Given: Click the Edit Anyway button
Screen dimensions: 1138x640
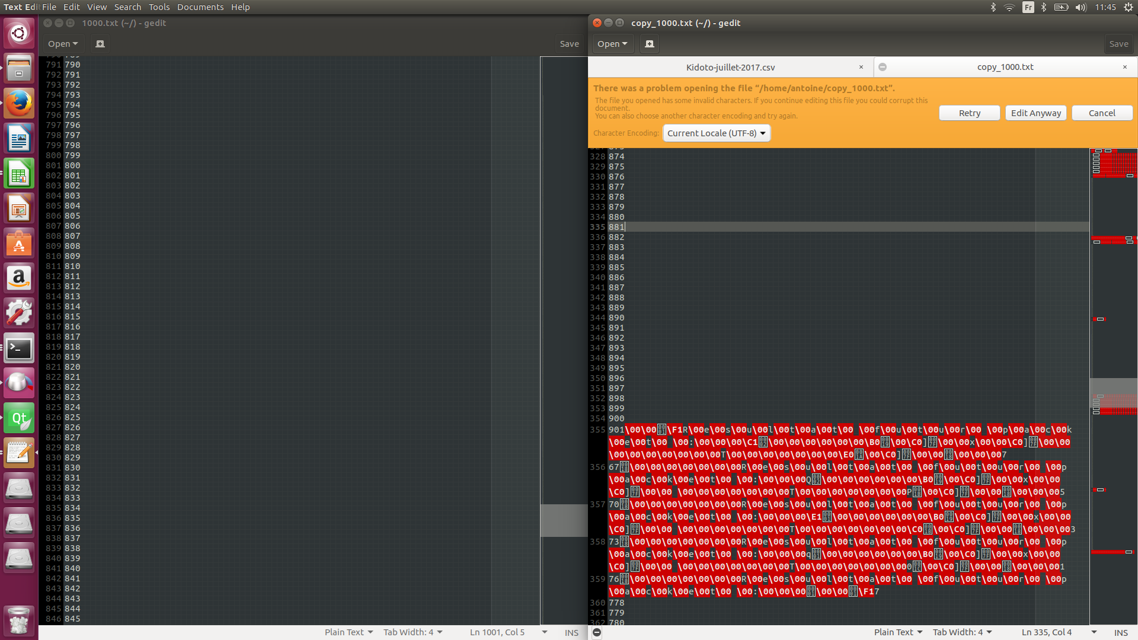Looking at the screenshot, I should point(1035,113).
